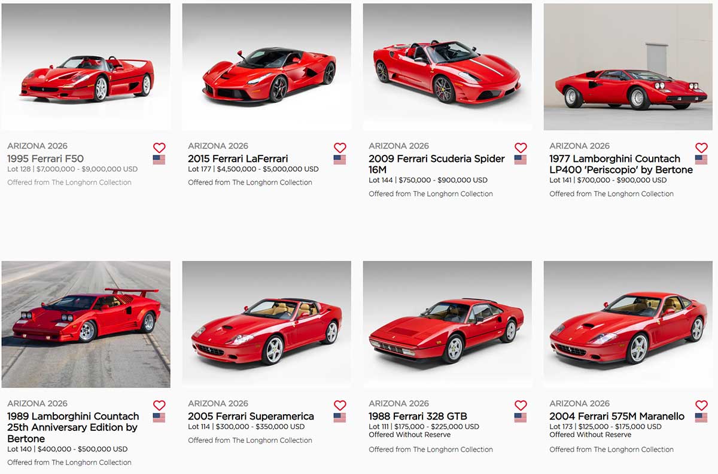Screen dimensions: 718x474
Task: Click US flag icon beside Ferrari 575M Maranello
Action: pos(701,417)
